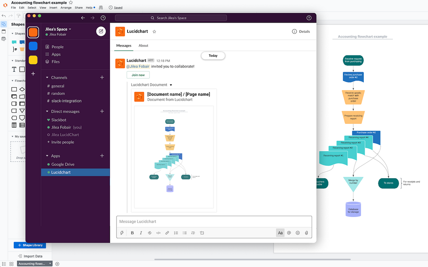Open the Lucidchart Arrange menu
This screenshot has width=428, height=267.
pyautogui.click(x=66, y=8)
